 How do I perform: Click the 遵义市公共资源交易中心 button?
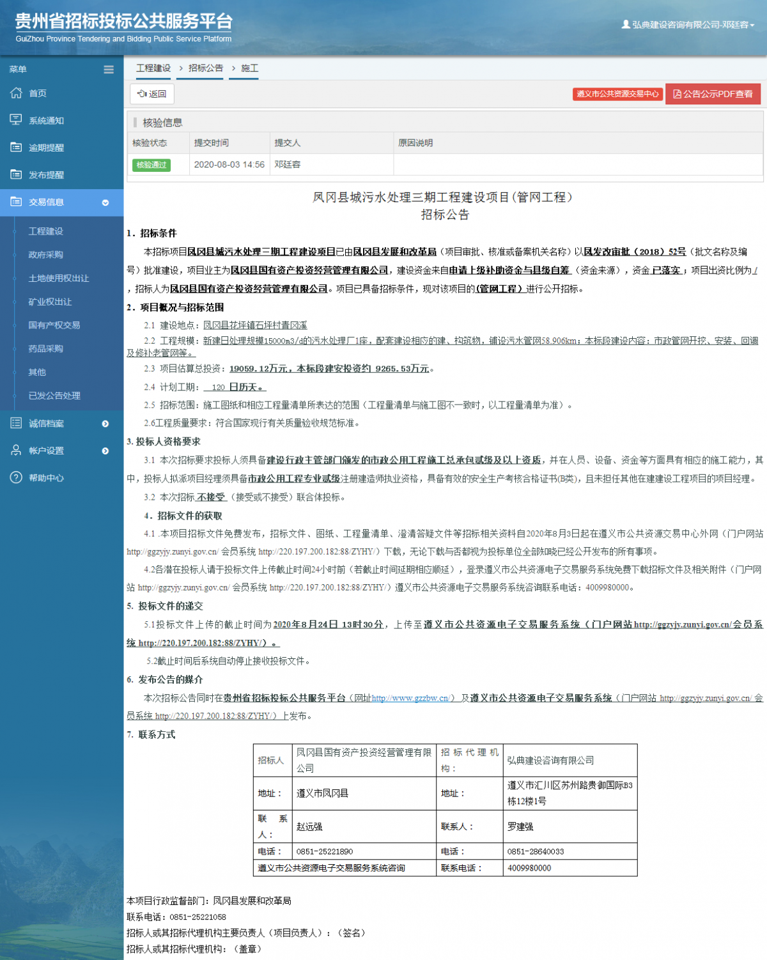pyautogui.click(x=617, y=94)
